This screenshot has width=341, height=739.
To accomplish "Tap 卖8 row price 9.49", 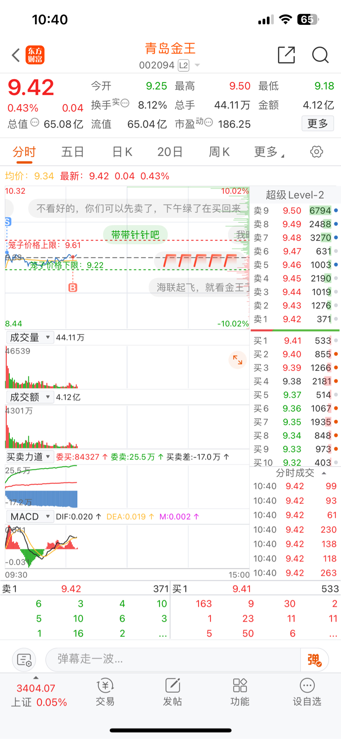I will [x=292, y=224].
